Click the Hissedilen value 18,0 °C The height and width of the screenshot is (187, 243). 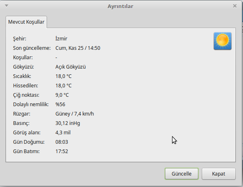tap(64, 86)
